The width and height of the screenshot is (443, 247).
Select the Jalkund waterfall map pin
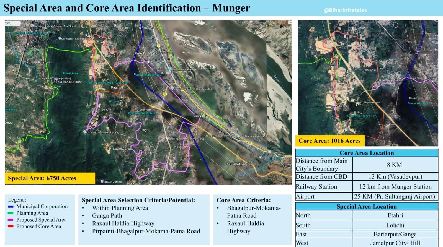point(102,181)
